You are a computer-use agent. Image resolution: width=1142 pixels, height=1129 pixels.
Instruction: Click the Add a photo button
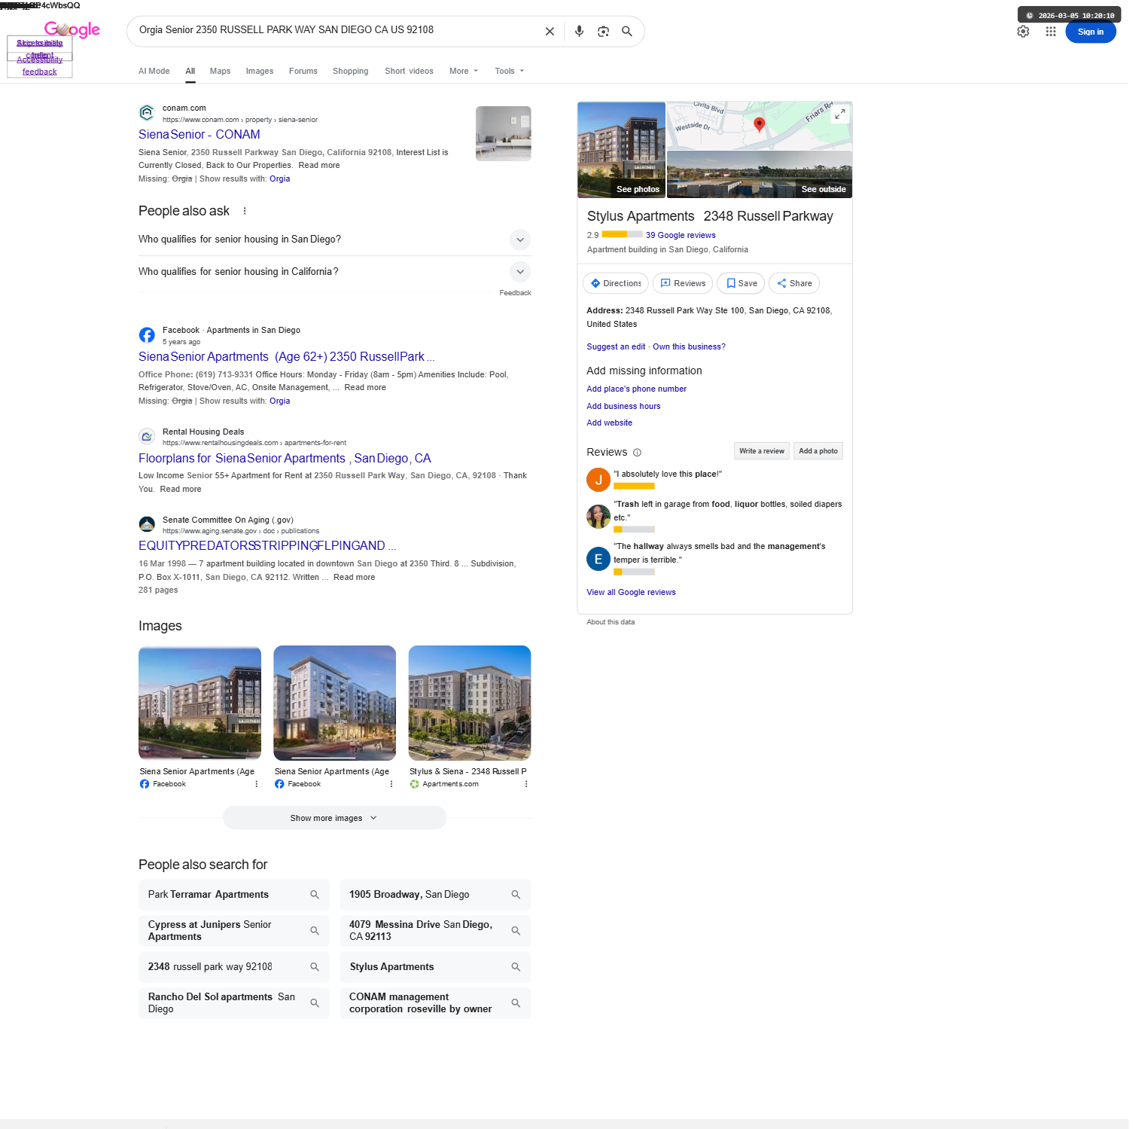(x=818, y=451)
